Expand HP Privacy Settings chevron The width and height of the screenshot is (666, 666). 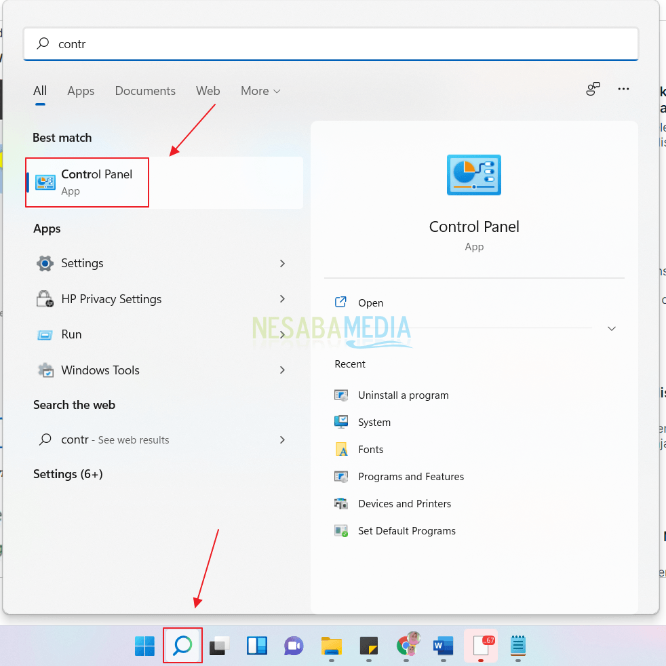tap(282, 299)
